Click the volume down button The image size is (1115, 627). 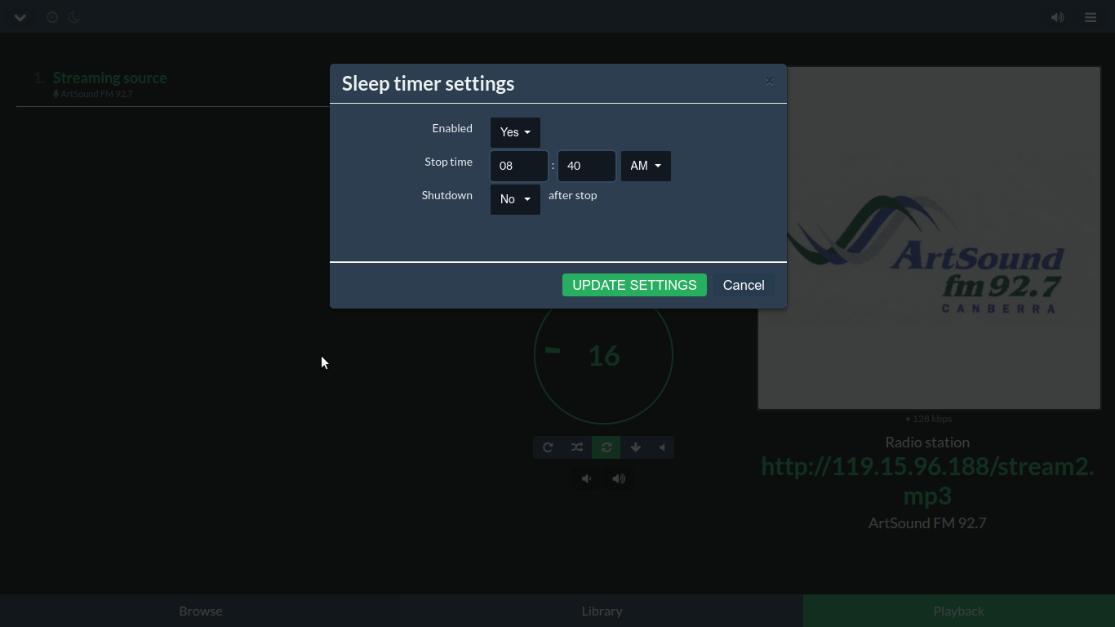[x=587, y=479]
